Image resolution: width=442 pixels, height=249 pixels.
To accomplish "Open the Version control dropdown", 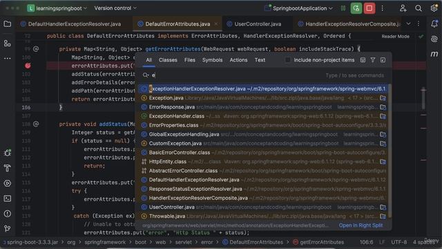I will click(115, 8).
